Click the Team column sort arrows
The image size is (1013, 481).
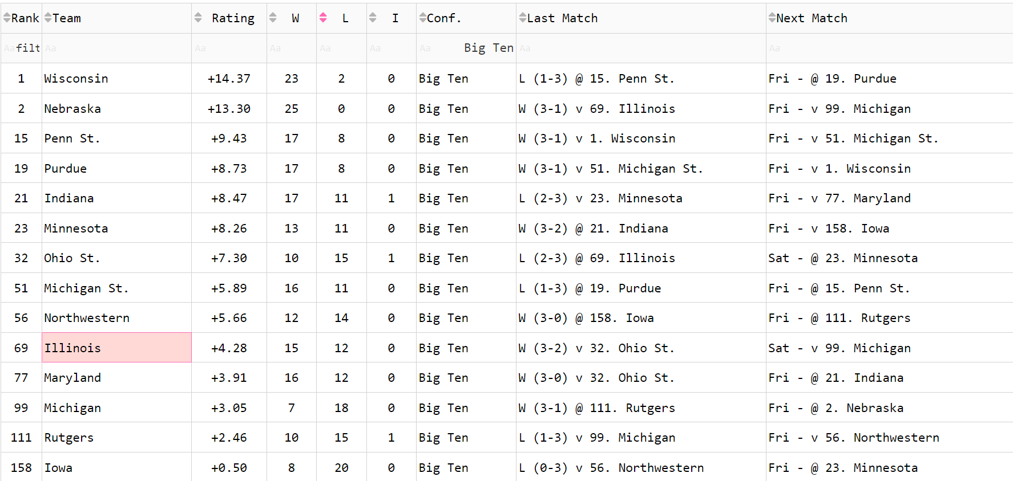[x=48, y=18]
